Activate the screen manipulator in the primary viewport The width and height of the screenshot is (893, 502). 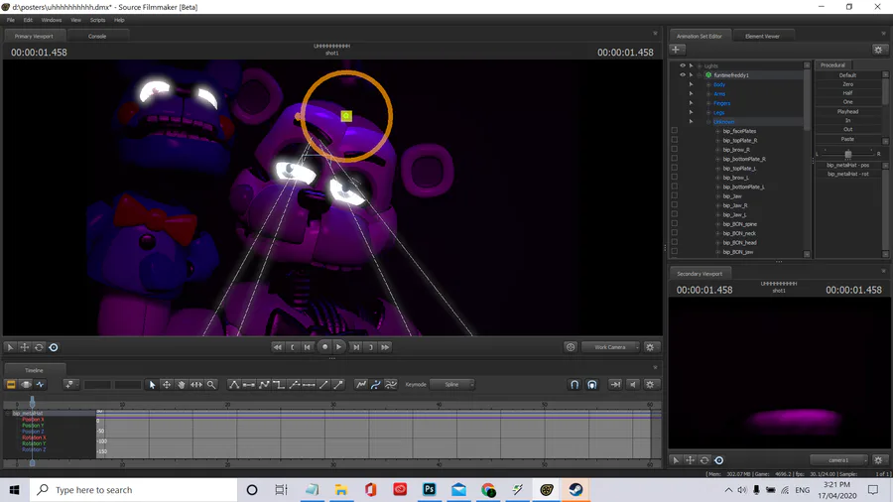coord(54,347)
